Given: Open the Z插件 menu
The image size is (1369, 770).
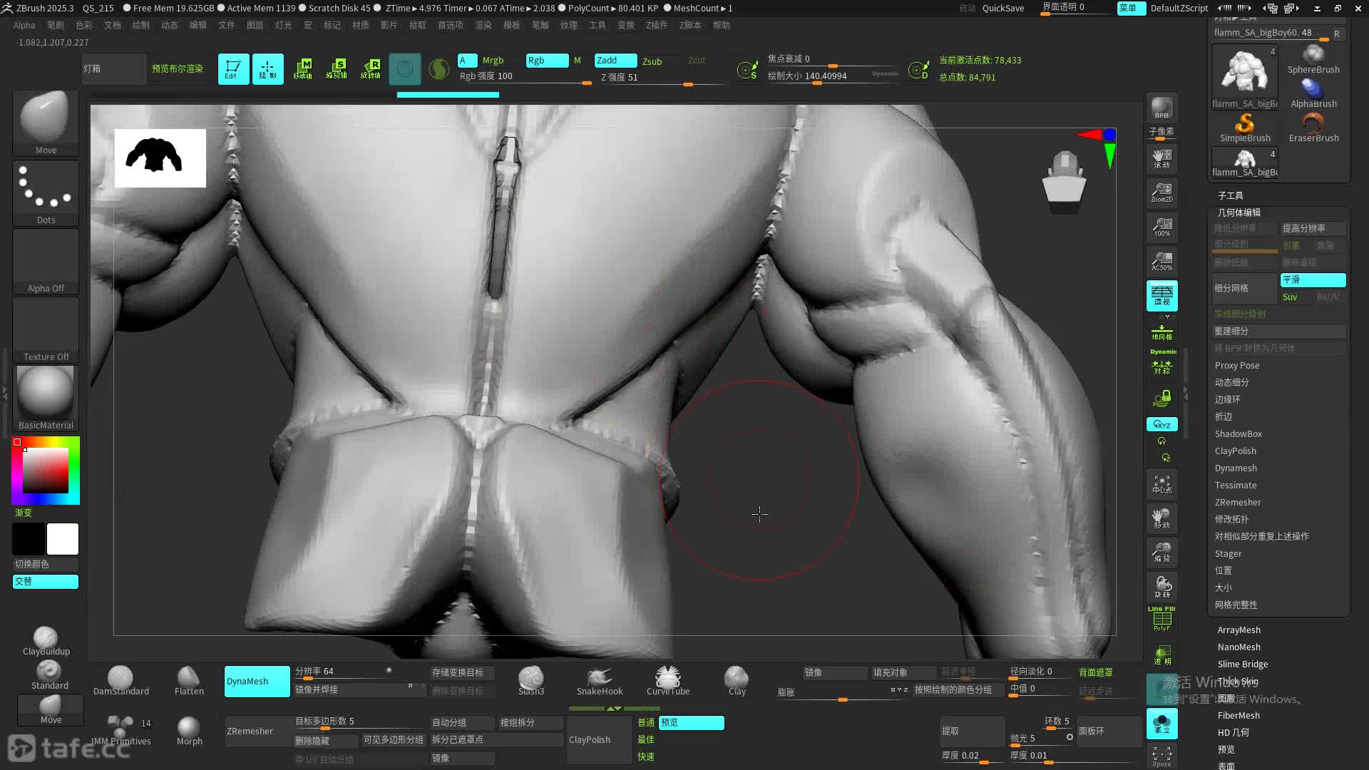Looking at the screenshot, I should click(x=656, y=25).
